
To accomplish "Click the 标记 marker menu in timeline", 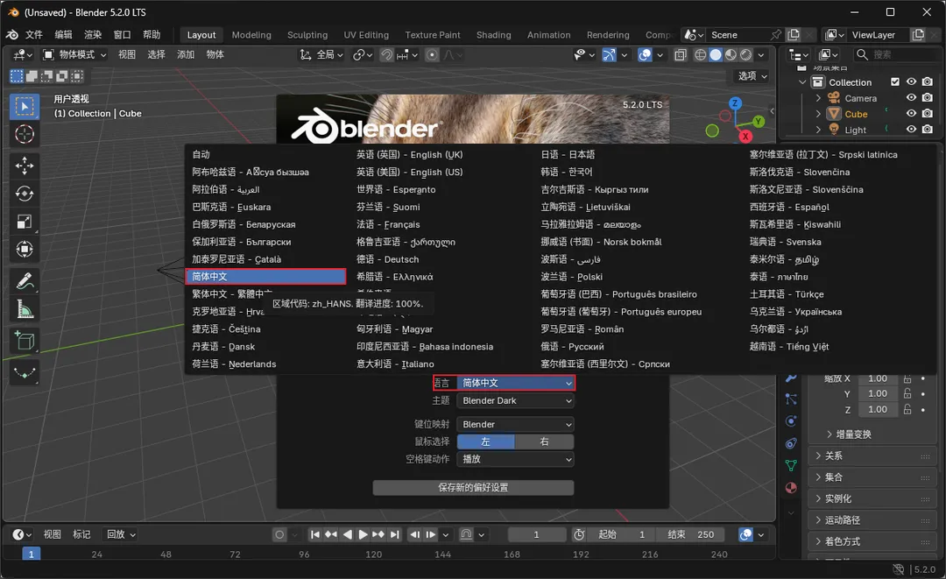I will click(81, 534).
